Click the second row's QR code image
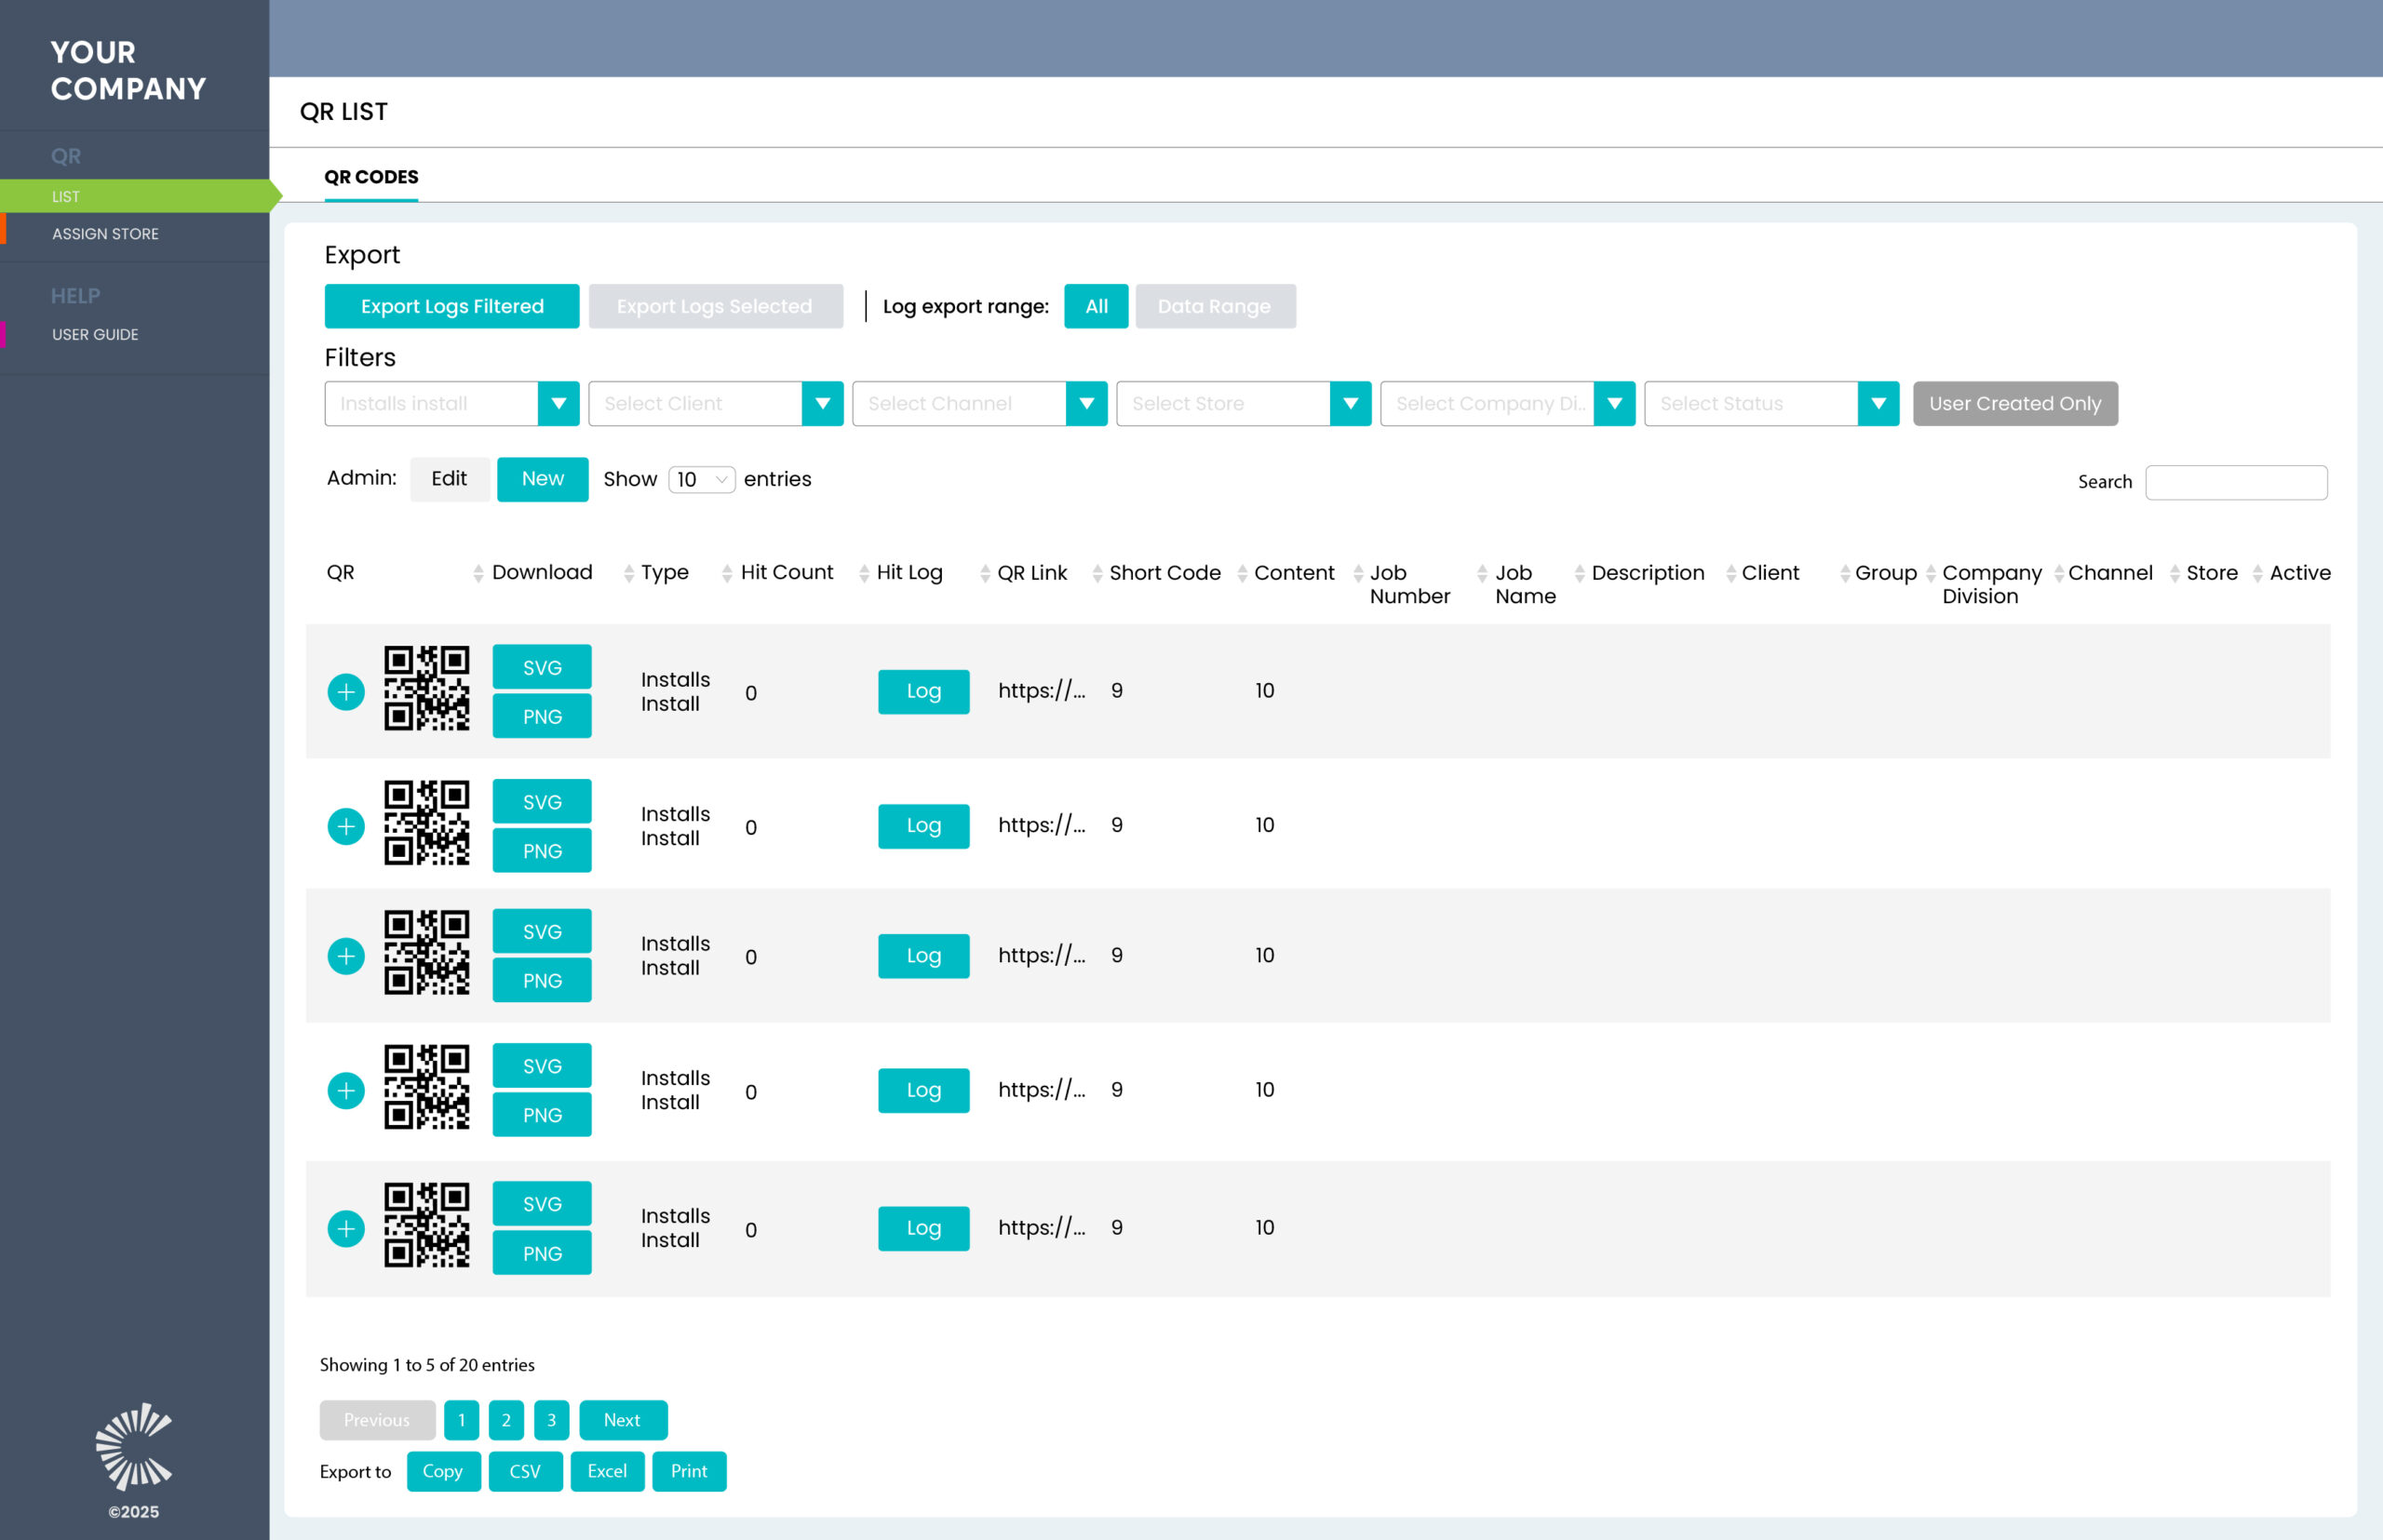This screenshot has width=2383, height=1540. (427, 823)
